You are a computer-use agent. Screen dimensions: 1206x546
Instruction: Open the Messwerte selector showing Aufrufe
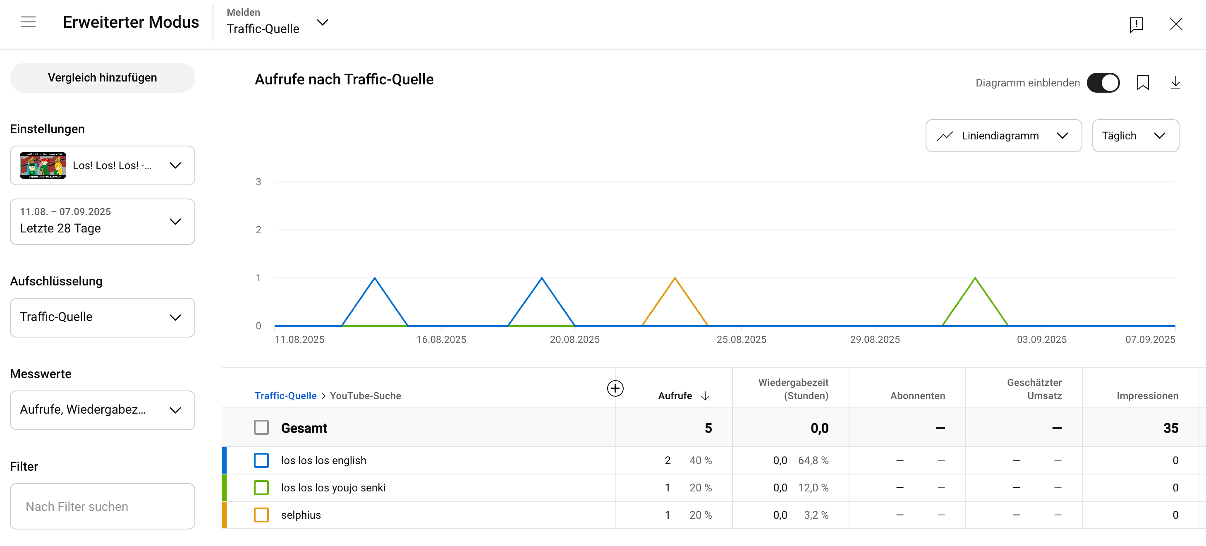pyautogui.click(x=102, y=410)
